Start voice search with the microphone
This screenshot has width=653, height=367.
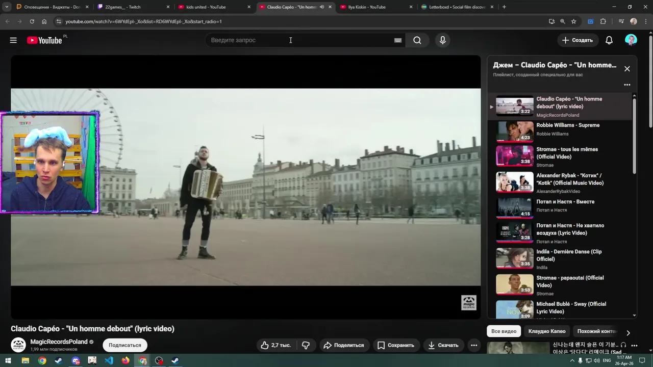point(443,40)
